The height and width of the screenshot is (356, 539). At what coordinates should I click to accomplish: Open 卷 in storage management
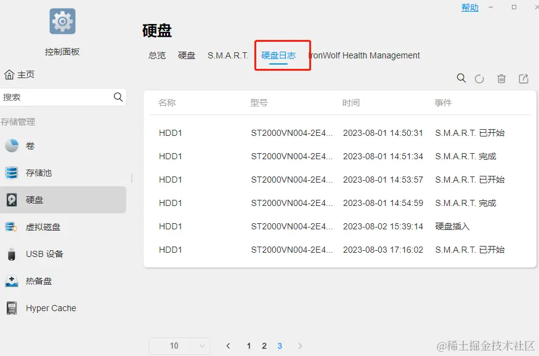(x=30, y=146)
